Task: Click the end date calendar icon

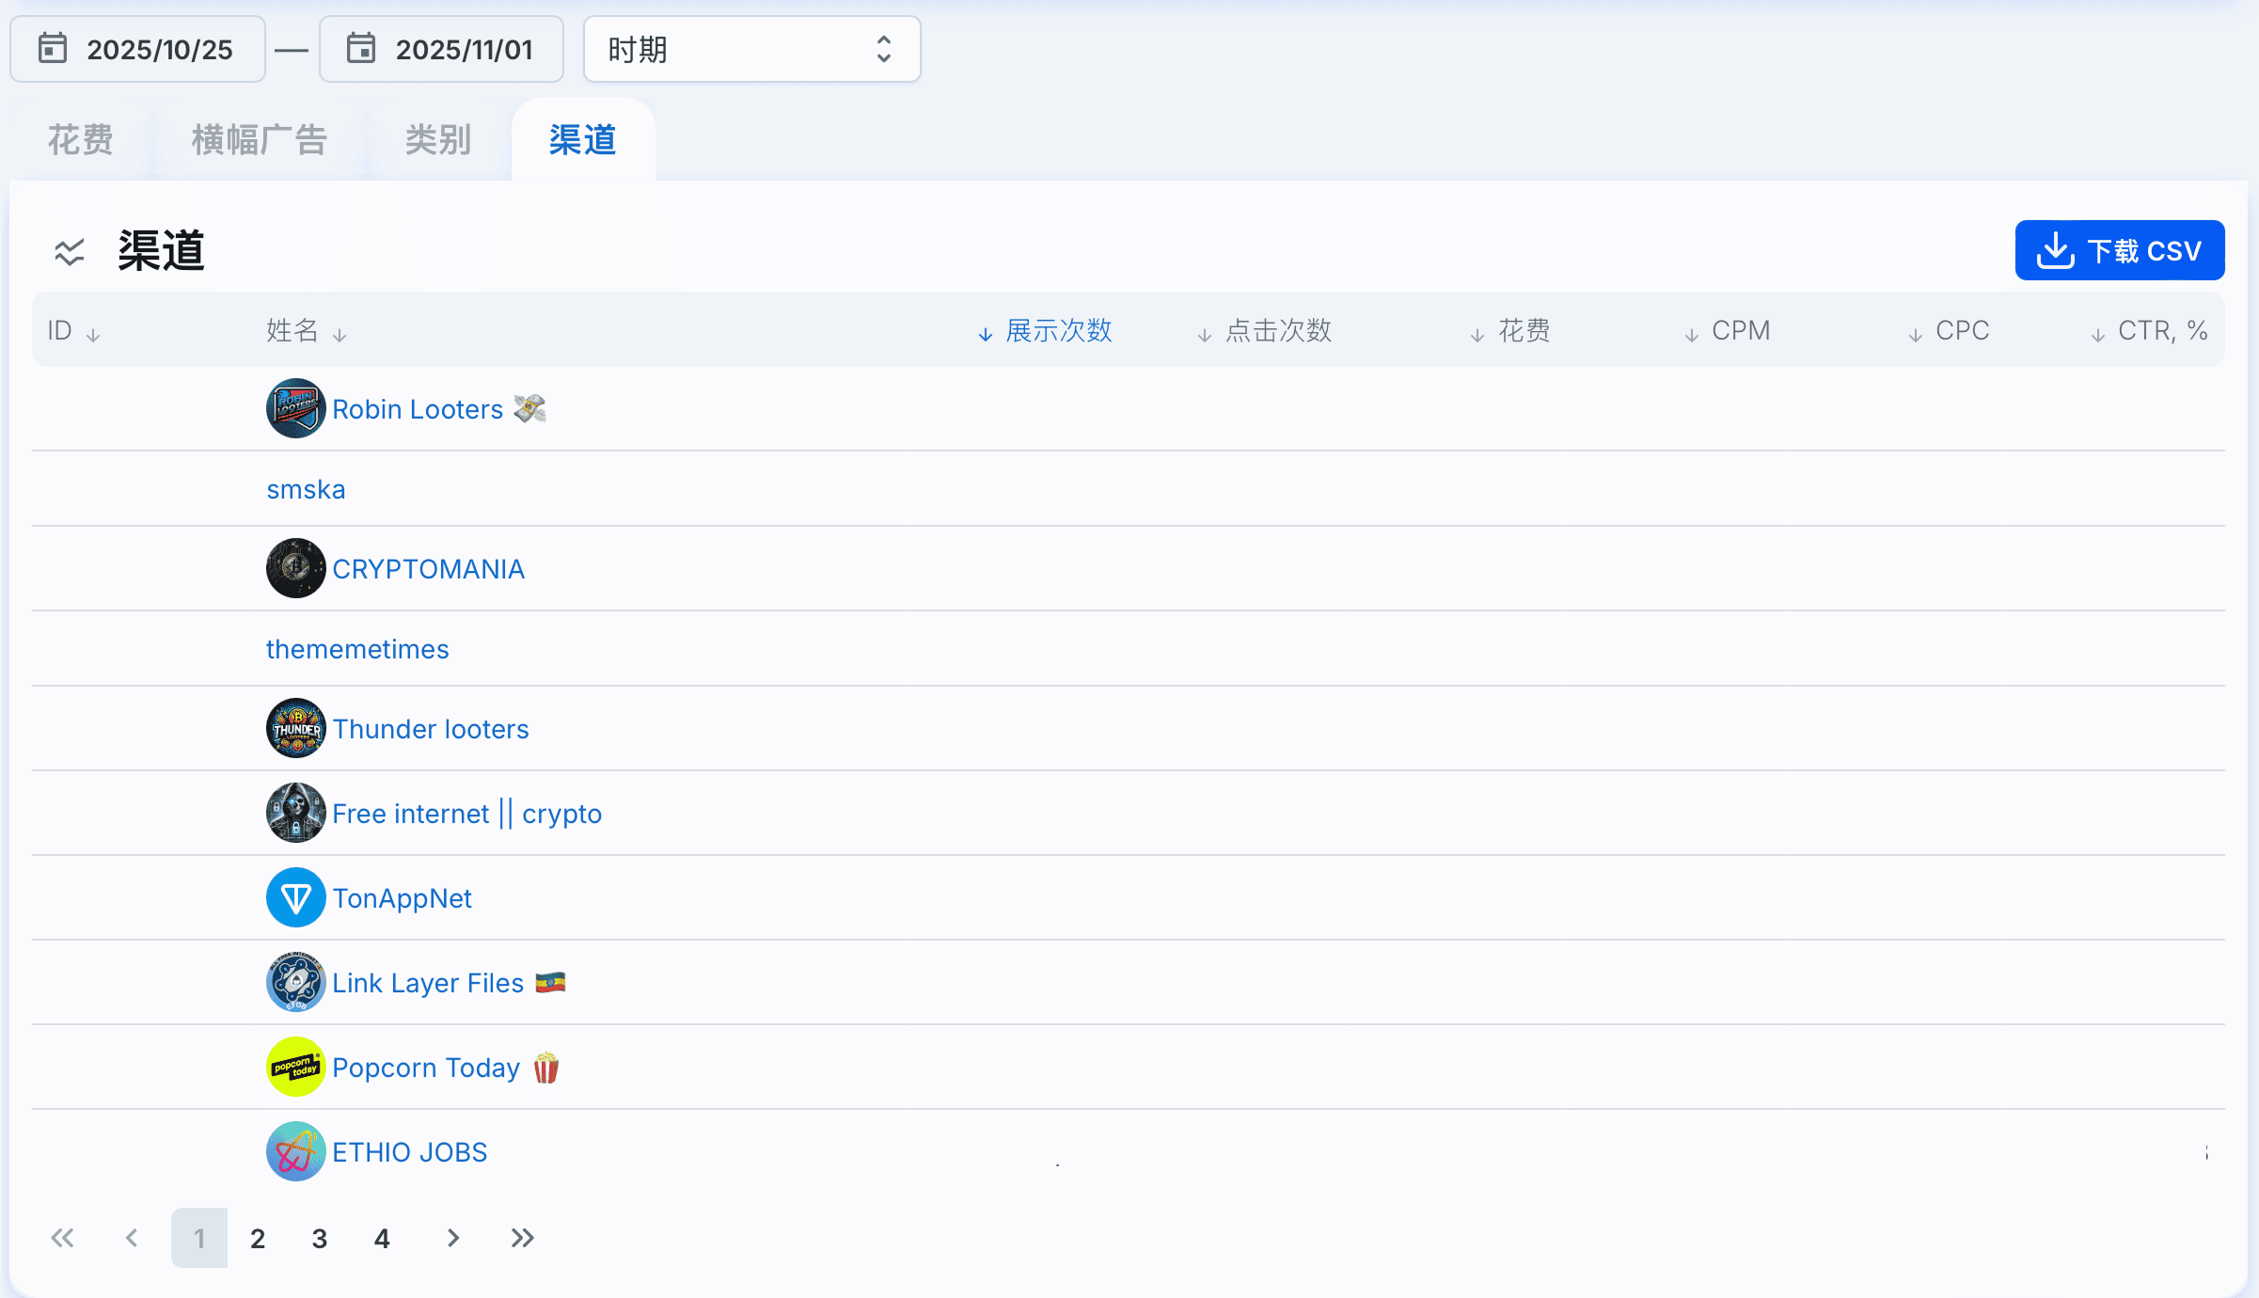Action: coord(361,48)
